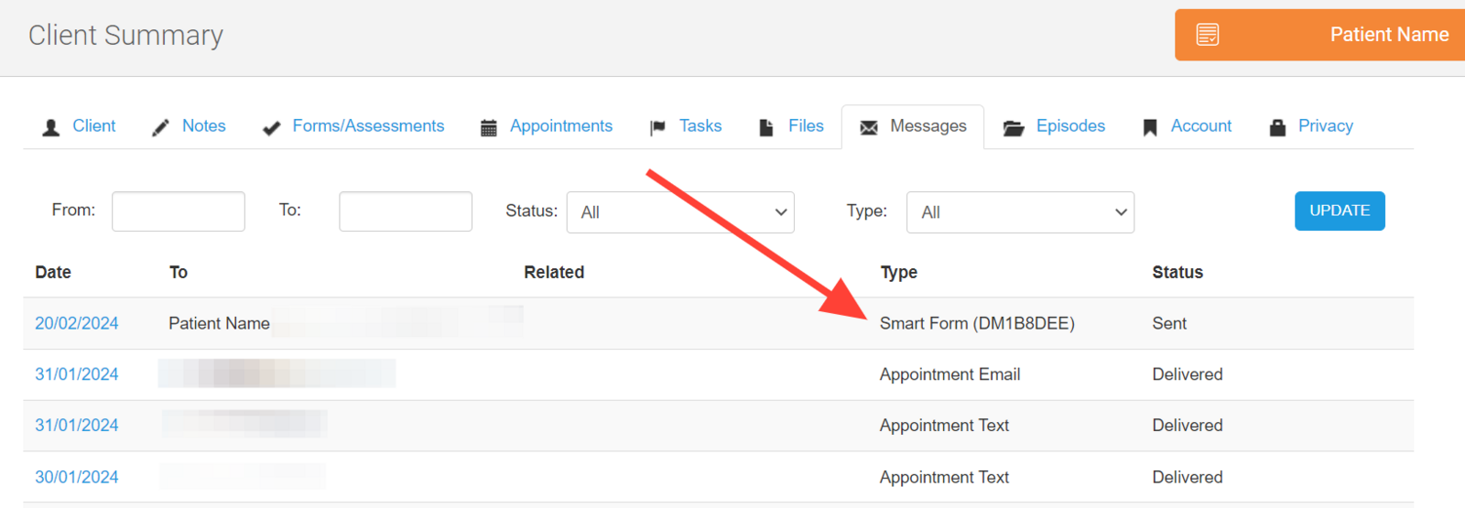1465x508 pixels.
Task: Click the person icon beside Client
Action: pyautogui.click(x=51, y=127)
